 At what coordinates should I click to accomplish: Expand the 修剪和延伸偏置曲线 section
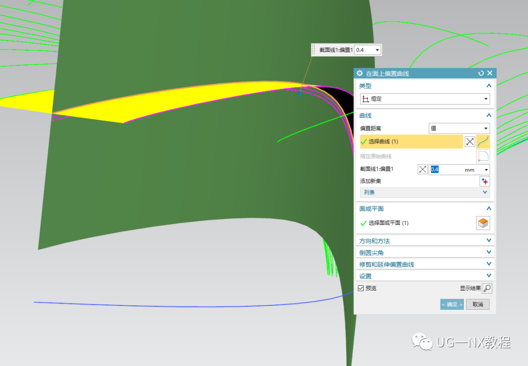(425, 264)
